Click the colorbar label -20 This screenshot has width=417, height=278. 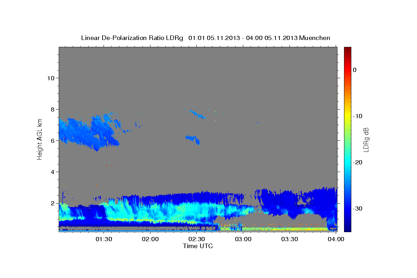pos(358,162)
